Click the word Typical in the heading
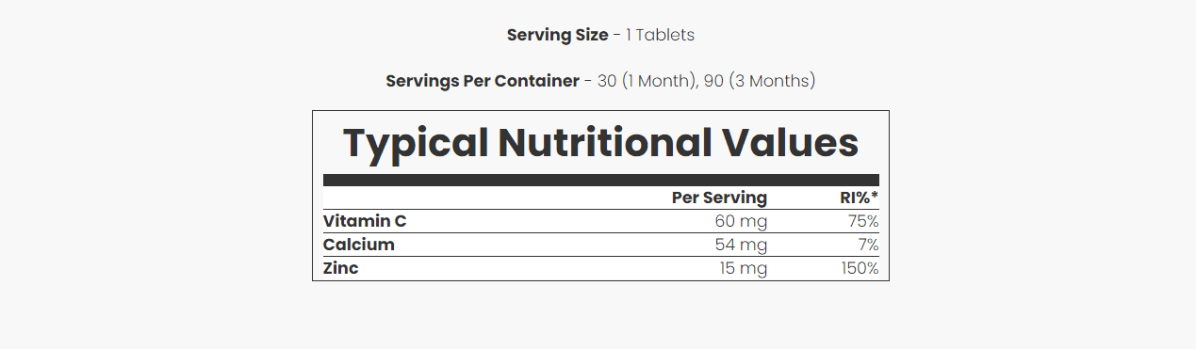The width and height of the screenshot is (1196, 349). 416,143
